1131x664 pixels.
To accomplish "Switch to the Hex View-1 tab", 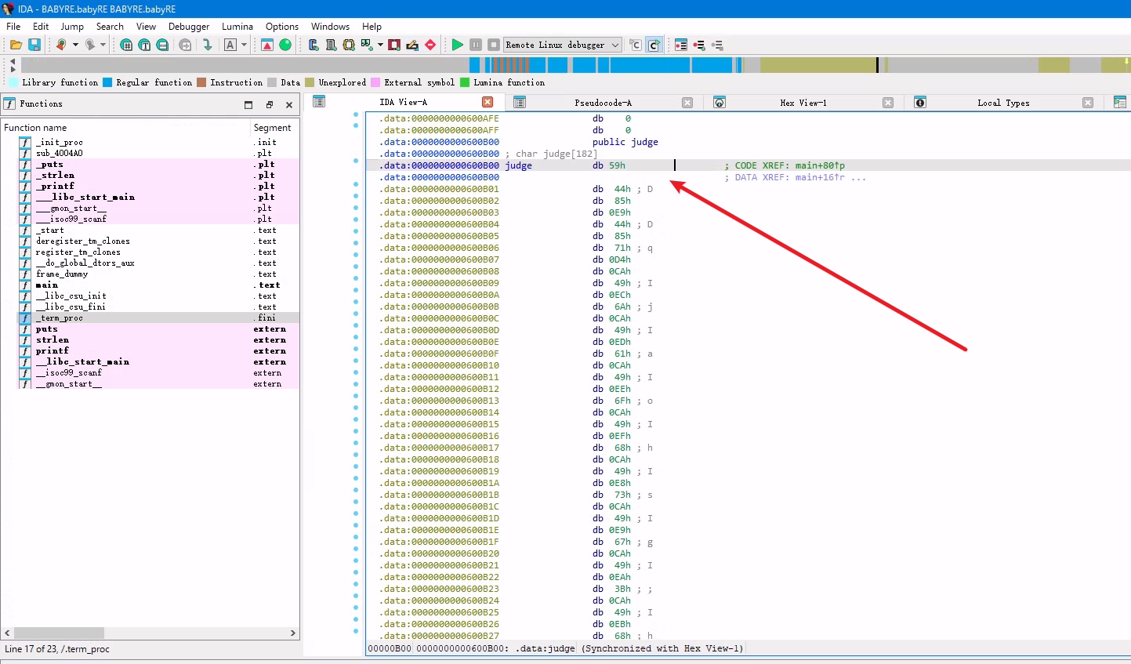I will (x=803, y=103).
